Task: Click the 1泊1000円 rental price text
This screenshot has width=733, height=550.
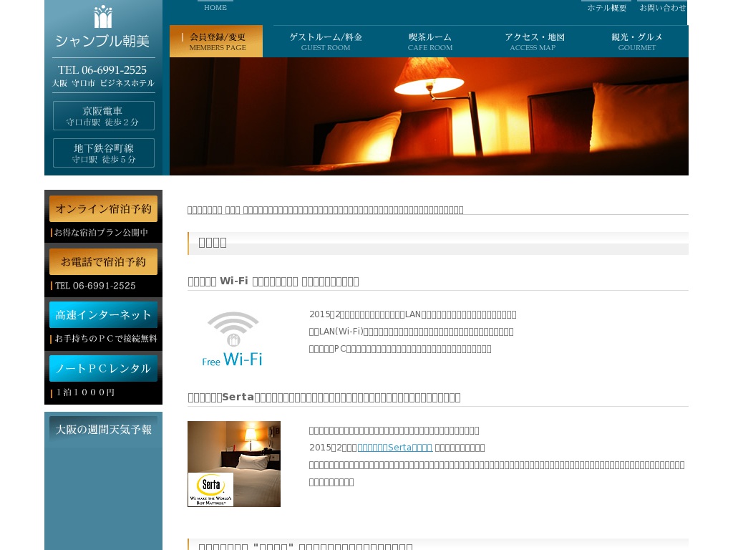Action: point(85,392)
